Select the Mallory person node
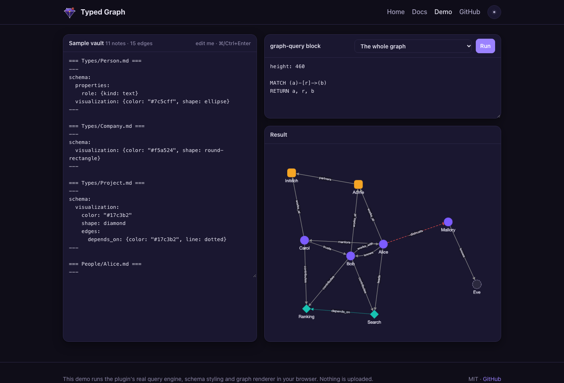The image size is (564, 383). tap(448, 222)
